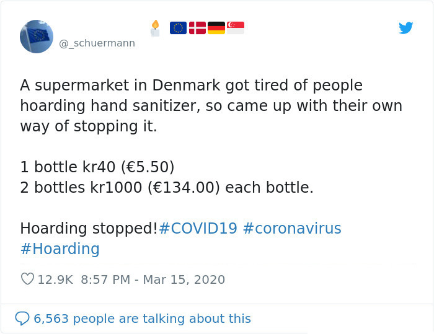This screenshot has height=334, width=434.
Task: Click the candle emoji in the display name
Action: pyautogui.click(x=155, y=28)
